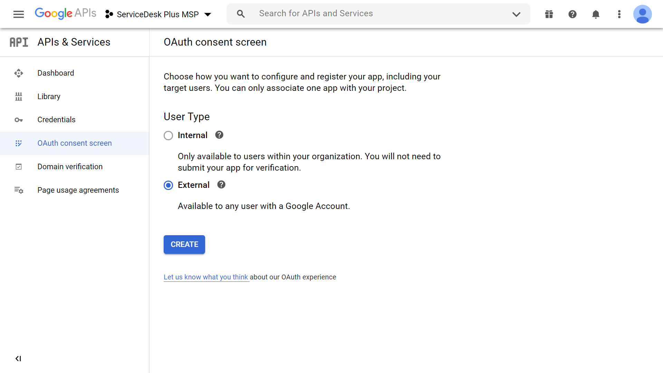Select the Internal user type radio
The image size is (663, 373).
168,135
